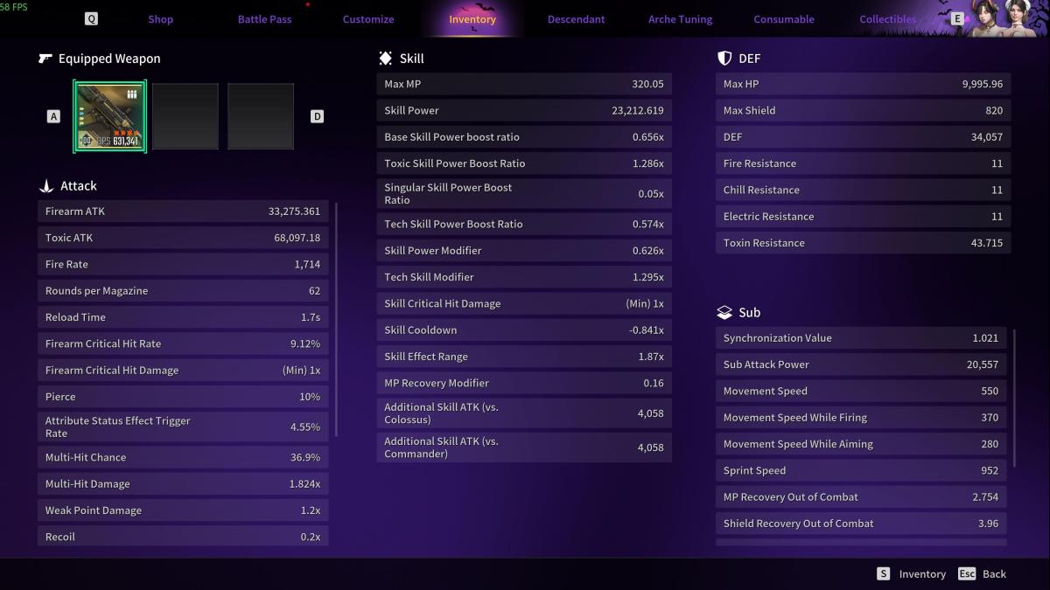The image size is (1050, 590).
Task: Switch to the Descendant tab
Action: [576, 18]
